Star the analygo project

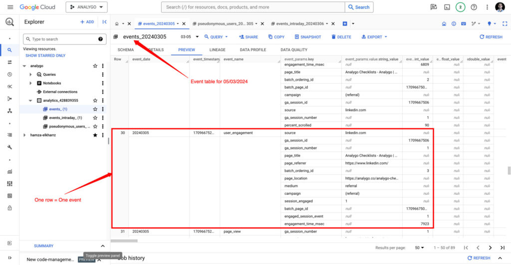click(x=95, y=66)
